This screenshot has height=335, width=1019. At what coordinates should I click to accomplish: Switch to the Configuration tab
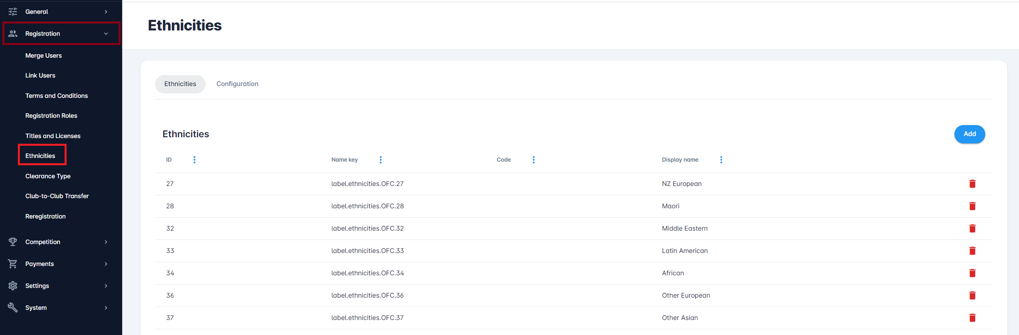[x=237, y=84]
